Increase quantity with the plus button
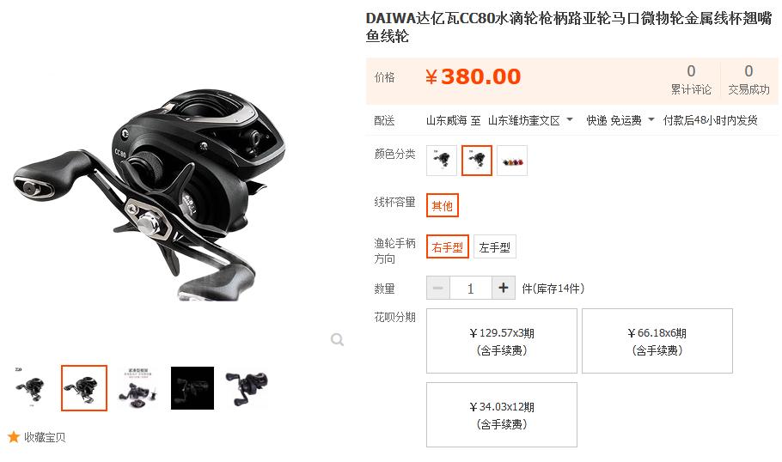This screenshot has width=782, height=462. coord(504,288)
